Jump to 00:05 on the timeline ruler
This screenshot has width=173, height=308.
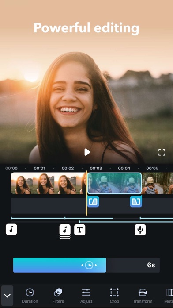152,168
